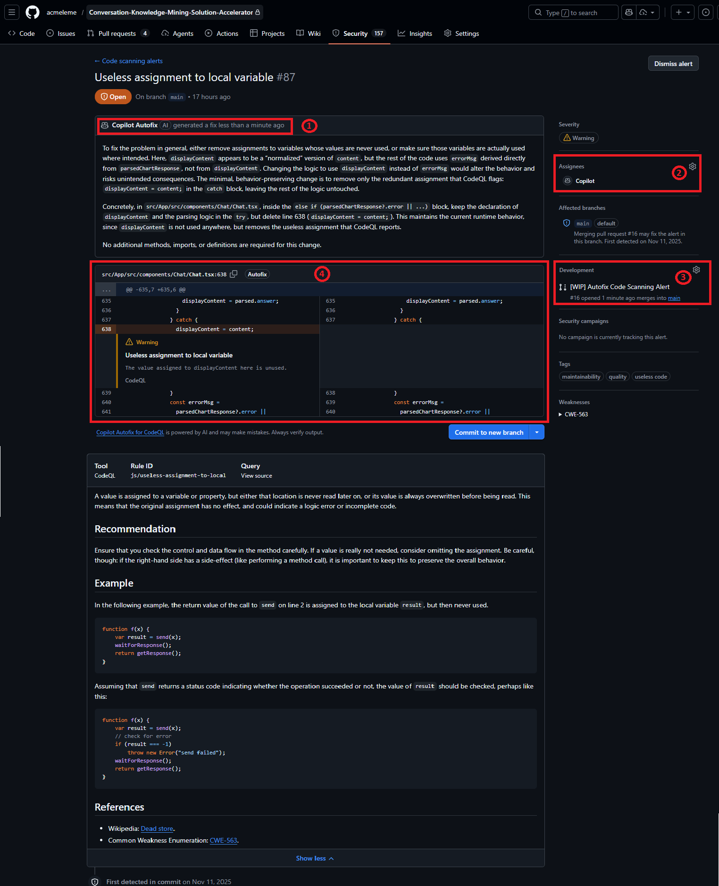Image resolution: width=719 pixels, height=886 pixels.
Task: Click the Chat.tsx:638 file path
Action: 164,274
